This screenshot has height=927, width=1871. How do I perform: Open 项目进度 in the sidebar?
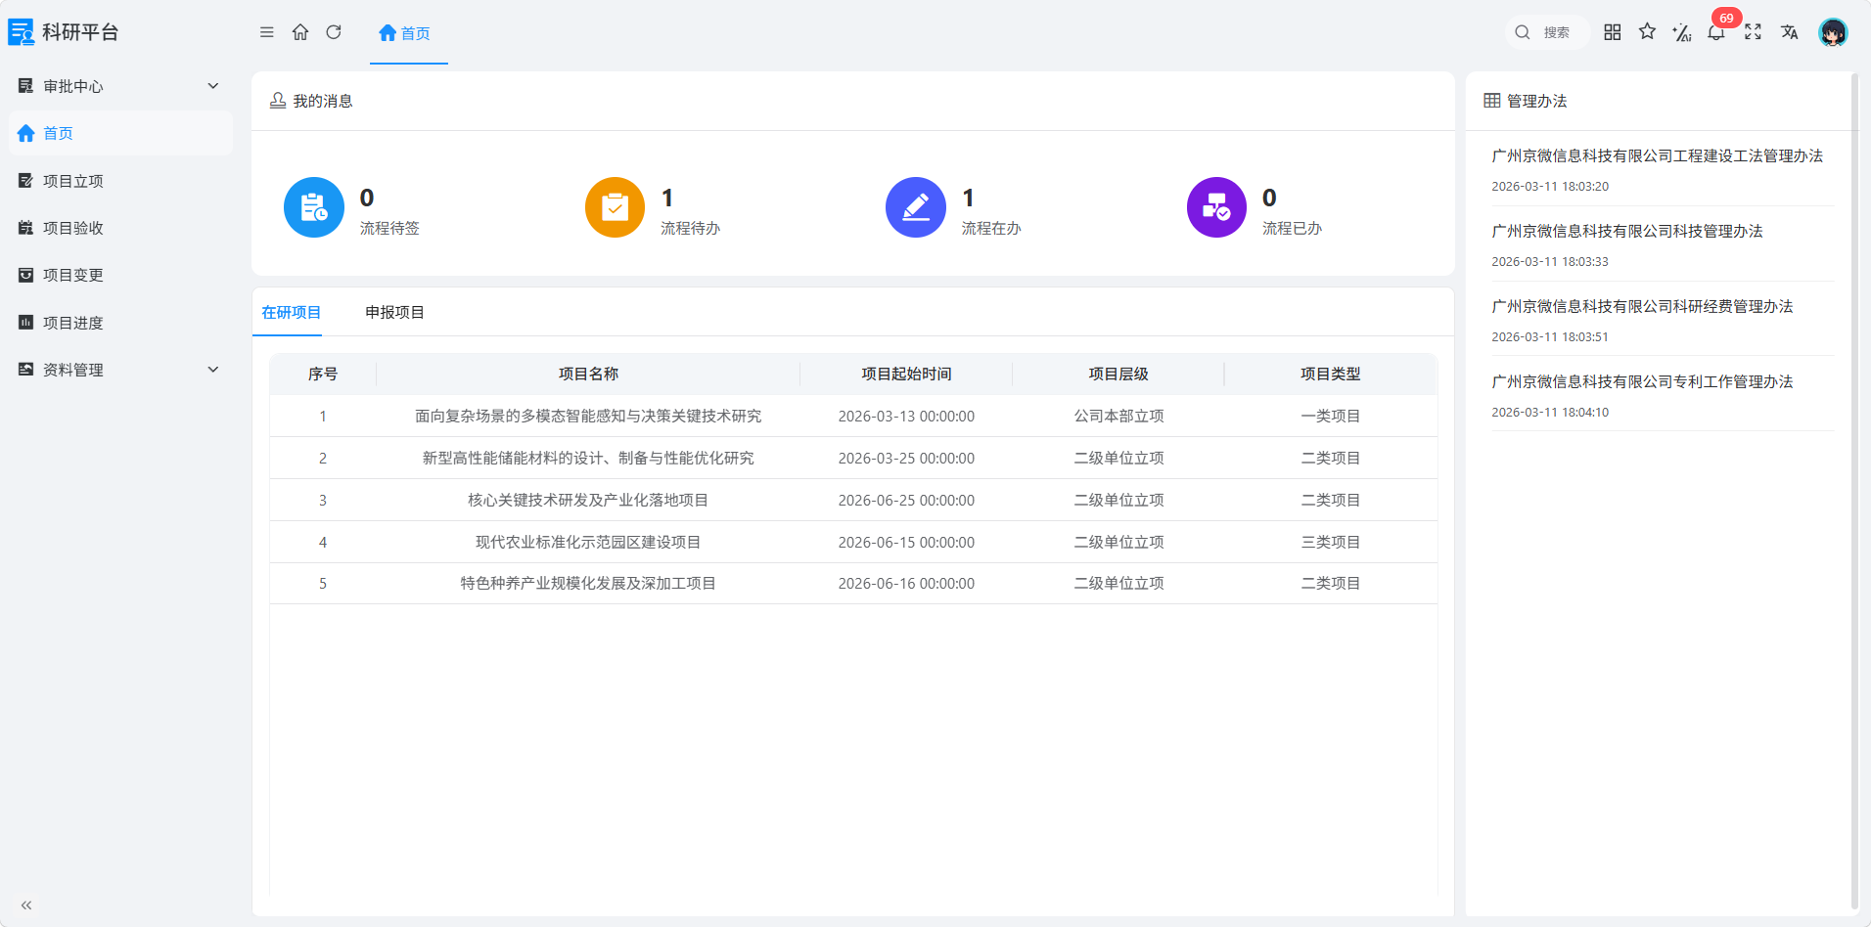(x=121, y=323)
